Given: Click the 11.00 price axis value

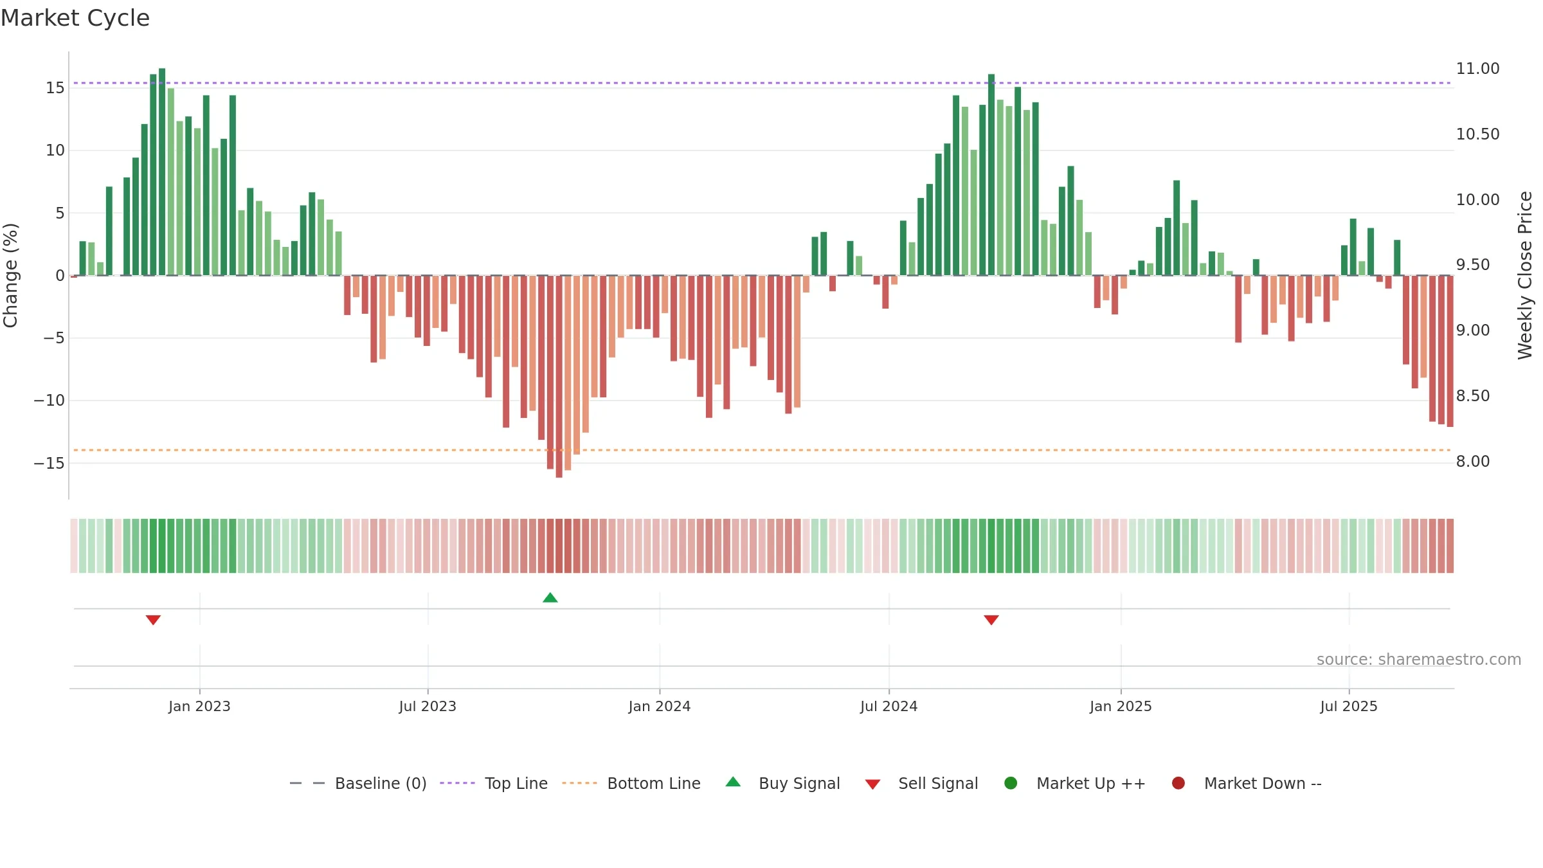Looking at the screenshot, I should tap(1477, 69).
